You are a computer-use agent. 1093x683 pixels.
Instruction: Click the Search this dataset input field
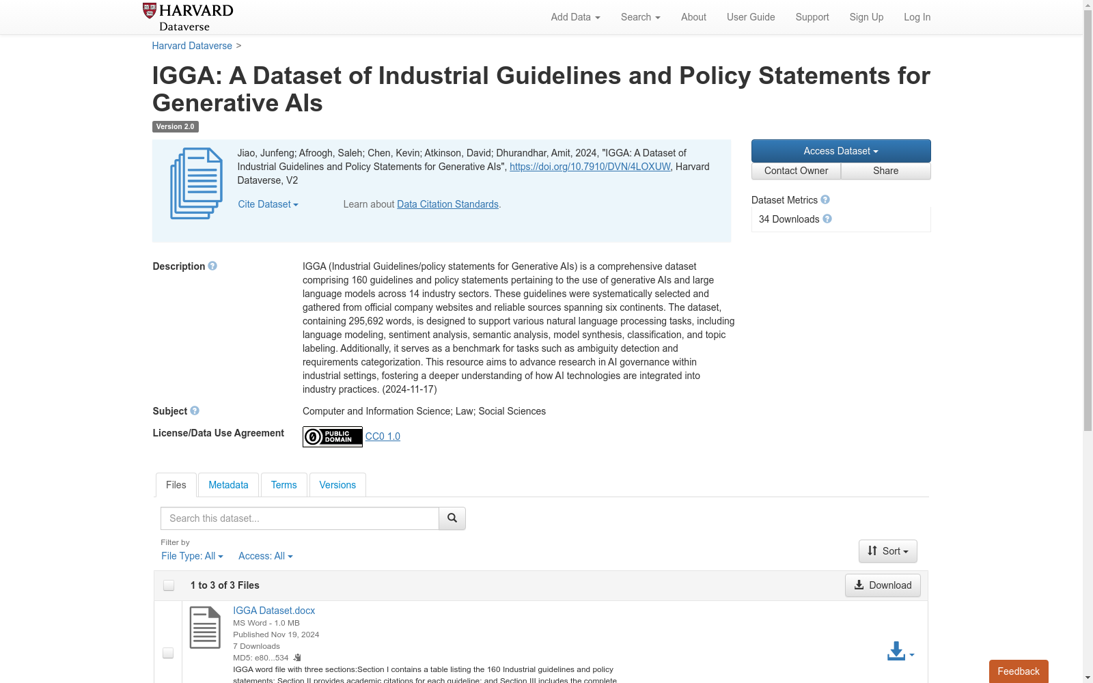point(300,518)
